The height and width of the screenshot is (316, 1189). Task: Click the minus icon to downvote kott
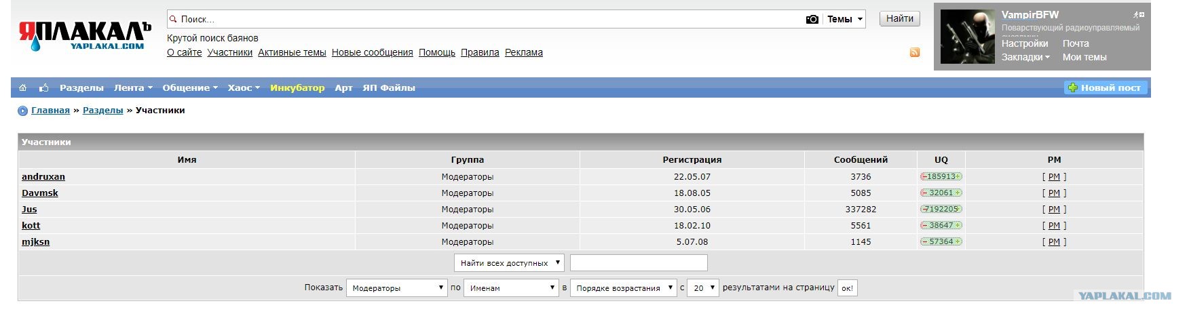[x=924, y=225]
